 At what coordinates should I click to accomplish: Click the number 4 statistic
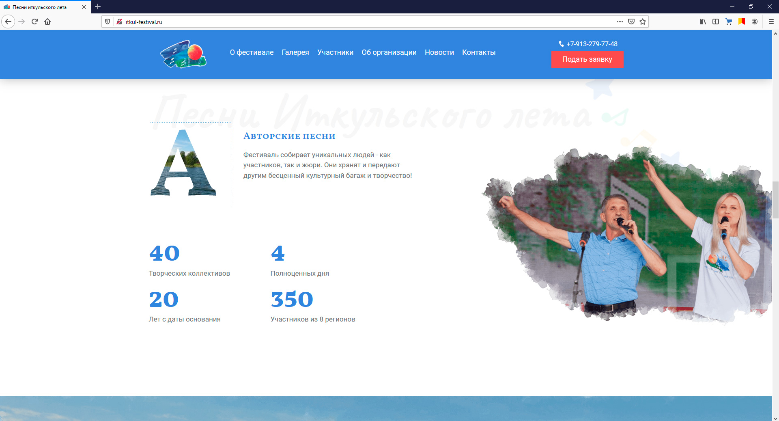(x=278, y=253)
